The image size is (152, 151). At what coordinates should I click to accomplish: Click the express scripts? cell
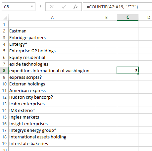coord(52,77)
